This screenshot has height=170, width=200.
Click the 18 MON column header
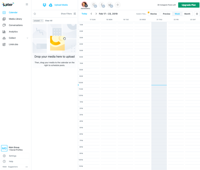(109, 20)
